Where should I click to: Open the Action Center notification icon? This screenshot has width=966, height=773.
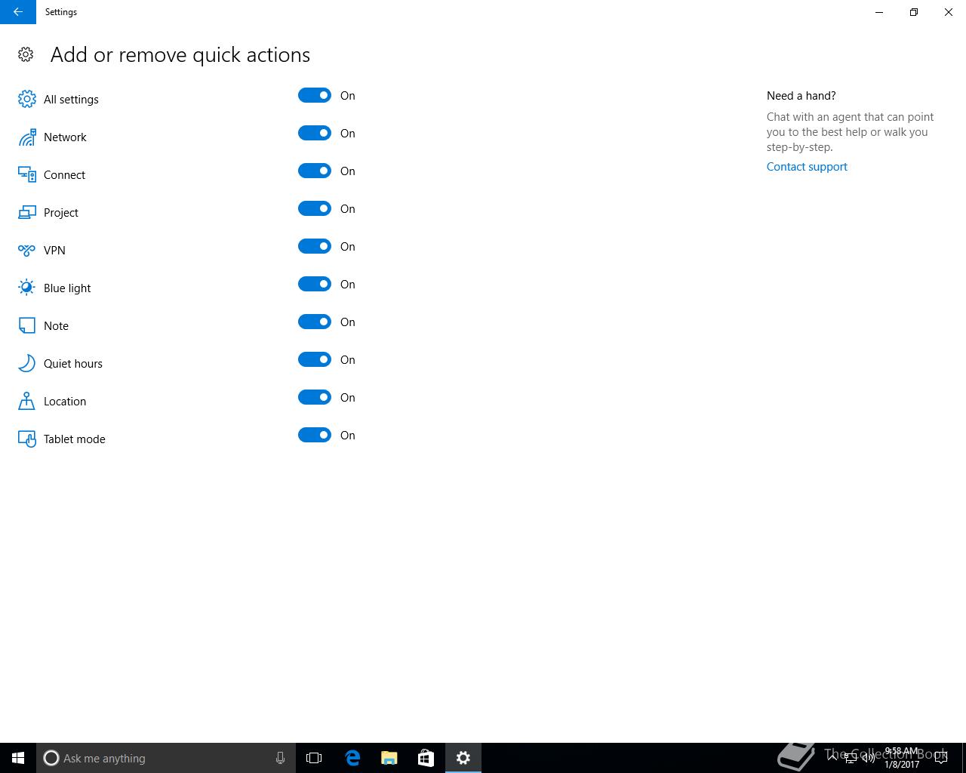(x=941, y=758)
